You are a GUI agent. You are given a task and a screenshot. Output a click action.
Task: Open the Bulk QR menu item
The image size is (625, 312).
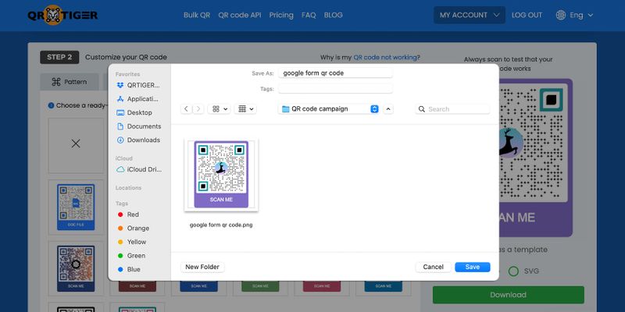(197, 15)
